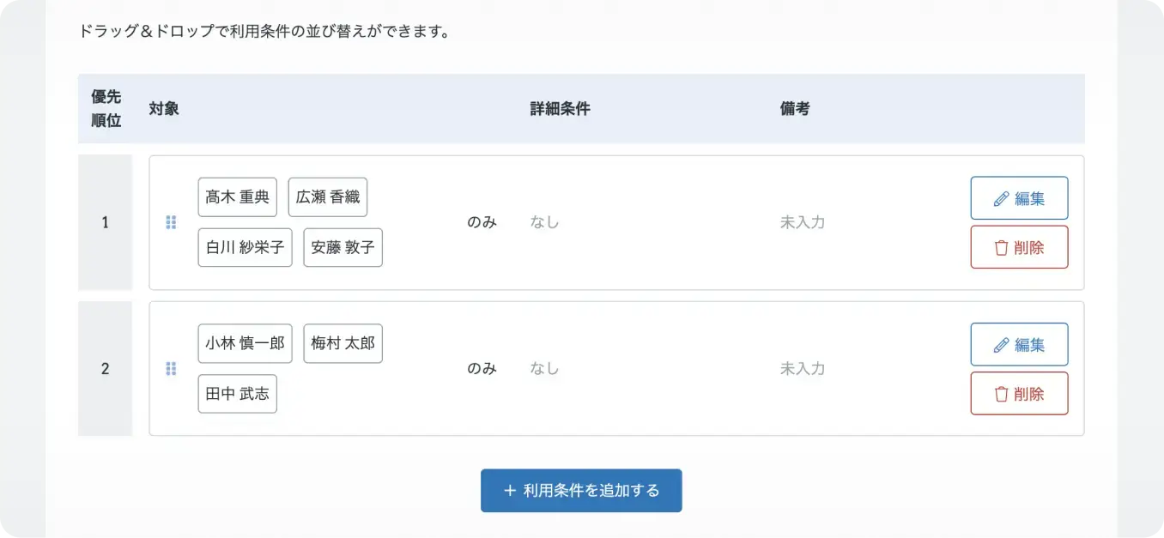Select the 梅村 太郎 name tag
Image resolution: width=1164 pixels, height=538 pixels.
[x=343, y=343]
